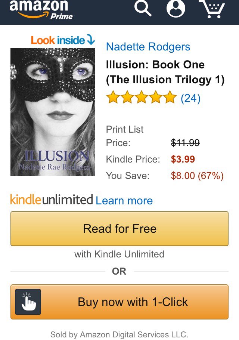Open the Illusion book cover thumbnail
The width and height of the screenshot is (239, 340).
click(x=53, y=112)
